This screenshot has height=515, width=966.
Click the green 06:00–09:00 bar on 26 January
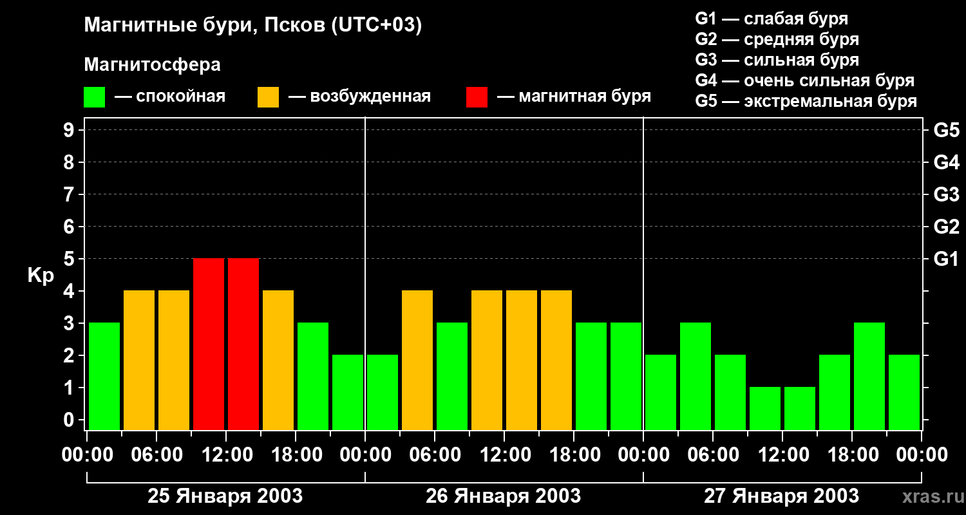[452, 376]
